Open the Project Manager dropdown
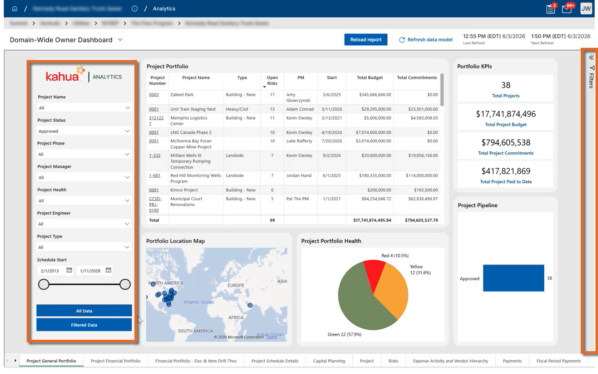The width and height of the screenshot is (598, 374). 84,177
